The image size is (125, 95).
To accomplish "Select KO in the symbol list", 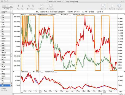I will click(x=5, y=15).
